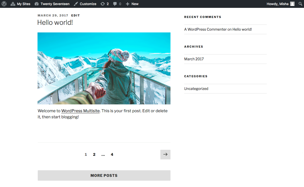The image size is (304, 187).
Task: Open search with the magnifier icon
Action: coord(300,4)
